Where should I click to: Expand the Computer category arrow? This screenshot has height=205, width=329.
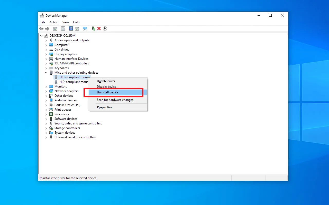point(46,45)
